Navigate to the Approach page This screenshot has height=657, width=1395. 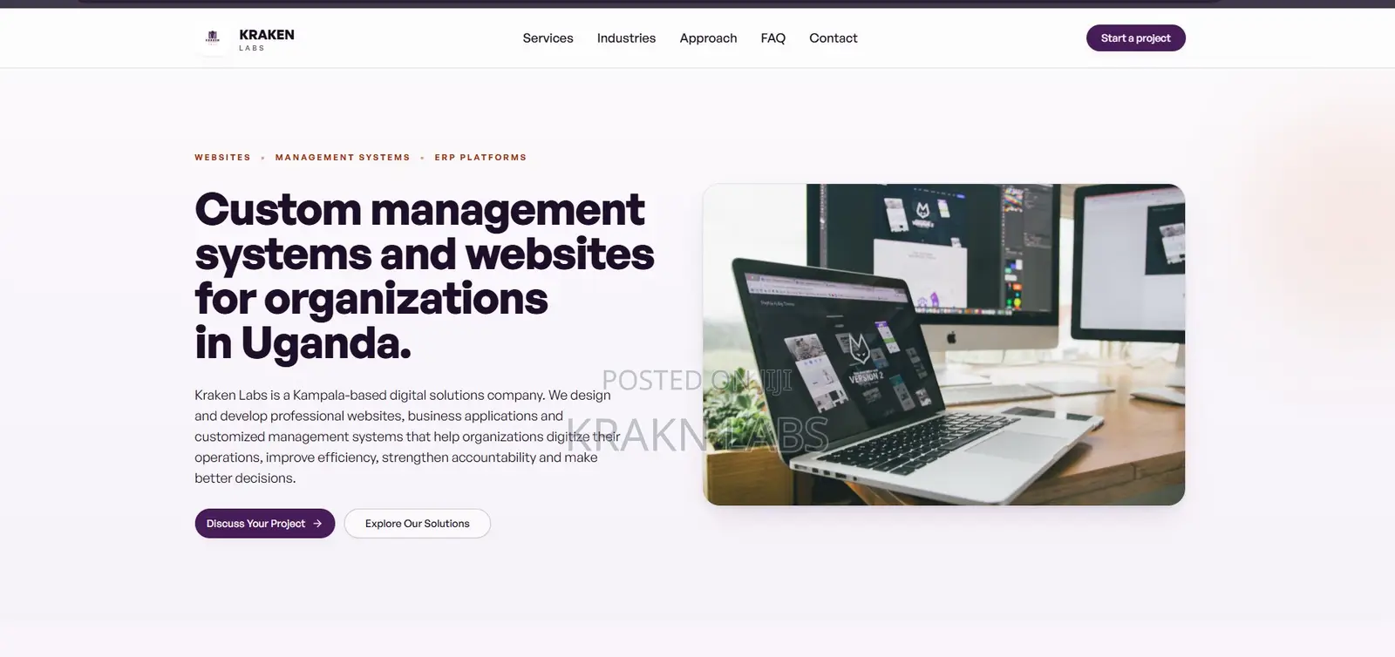708,38
